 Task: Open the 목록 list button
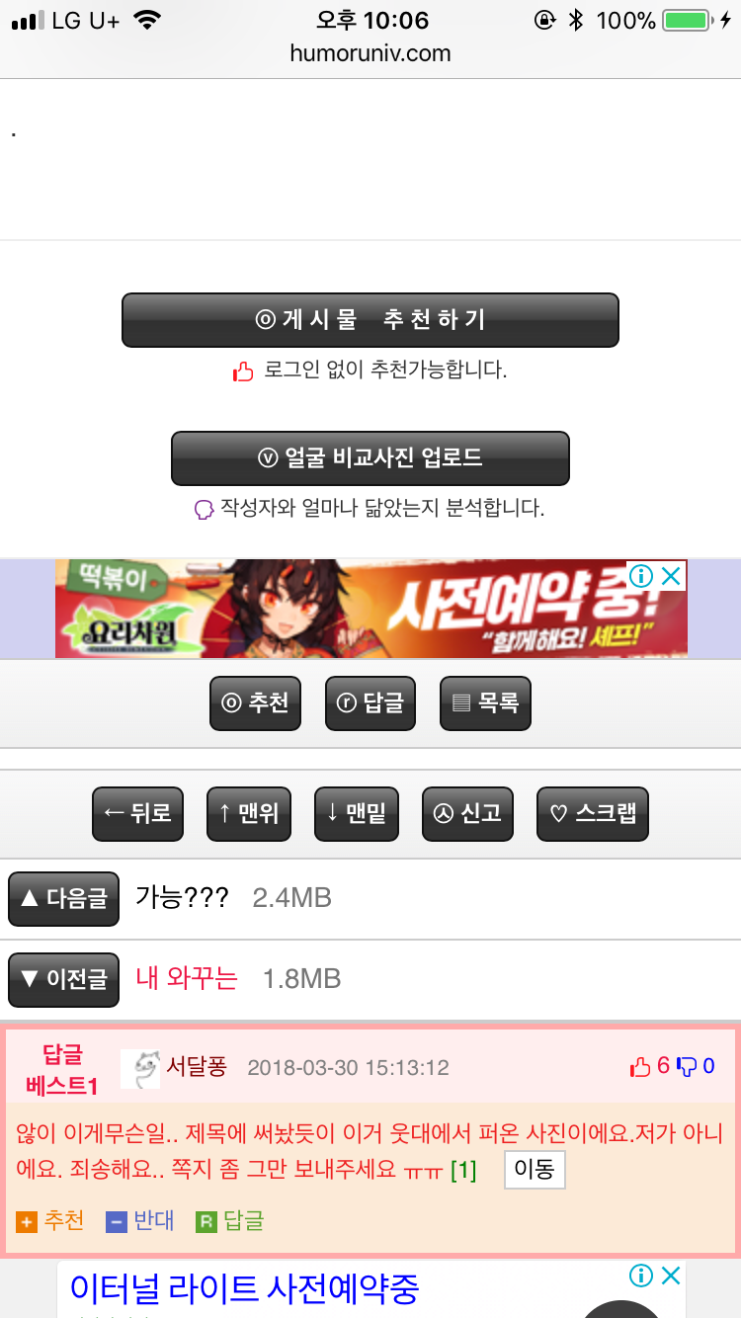pyautogui.click(x=485, y=703)
